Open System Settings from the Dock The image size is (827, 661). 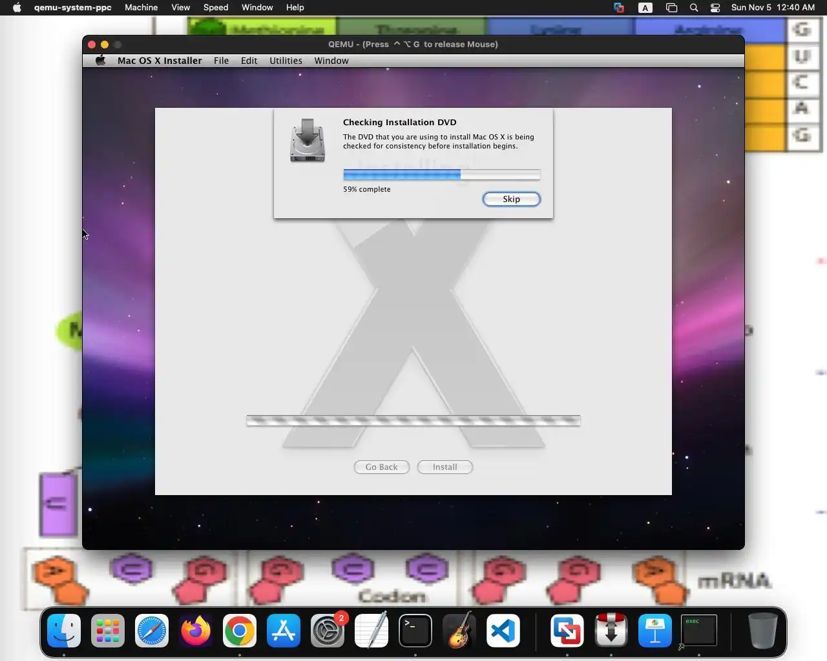tap(328, 630)
